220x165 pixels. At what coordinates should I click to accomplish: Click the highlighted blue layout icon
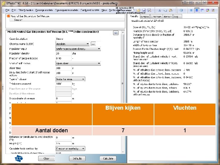tap(197, 10)
